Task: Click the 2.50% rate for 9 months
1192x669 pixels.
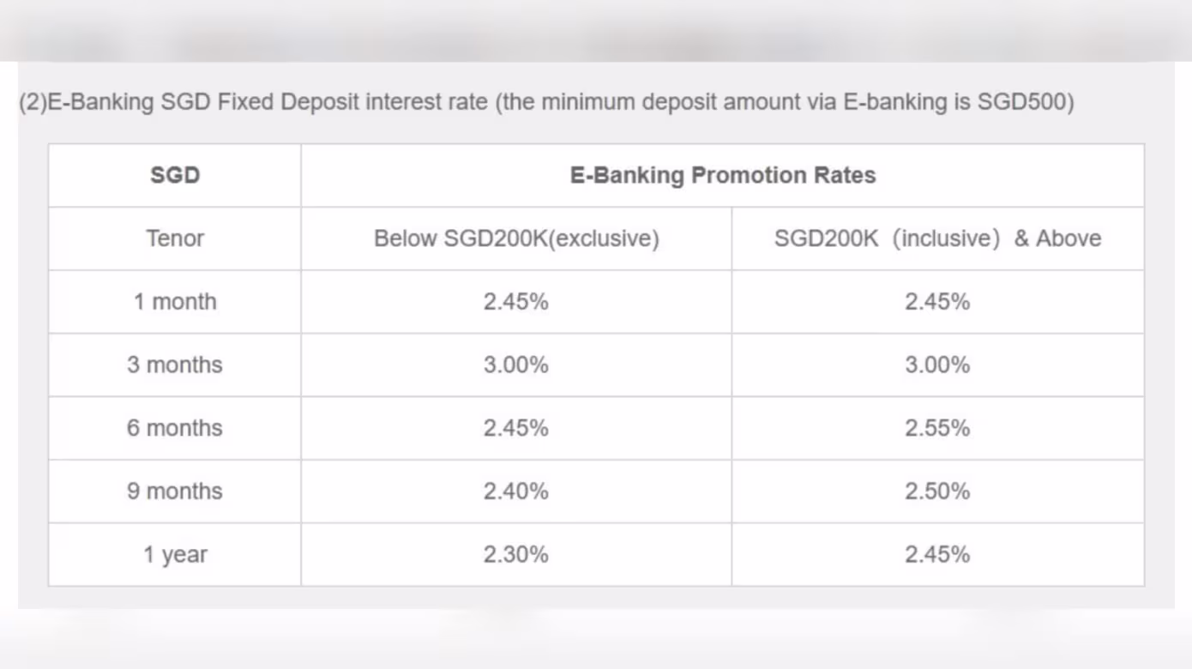Action: click(937, 491)
